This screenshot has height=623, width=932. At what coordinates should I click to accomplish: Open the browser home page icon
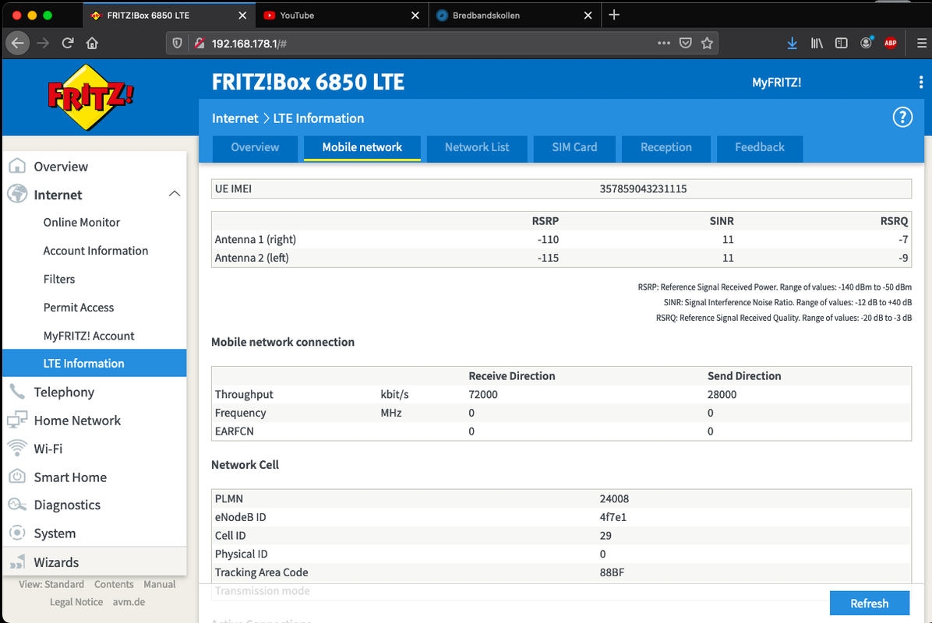[x=92, y=43]
